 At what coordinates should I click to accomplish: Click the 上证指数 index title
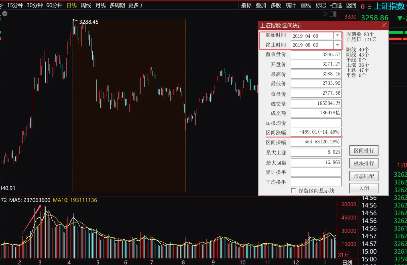click(x=389, y=6)
